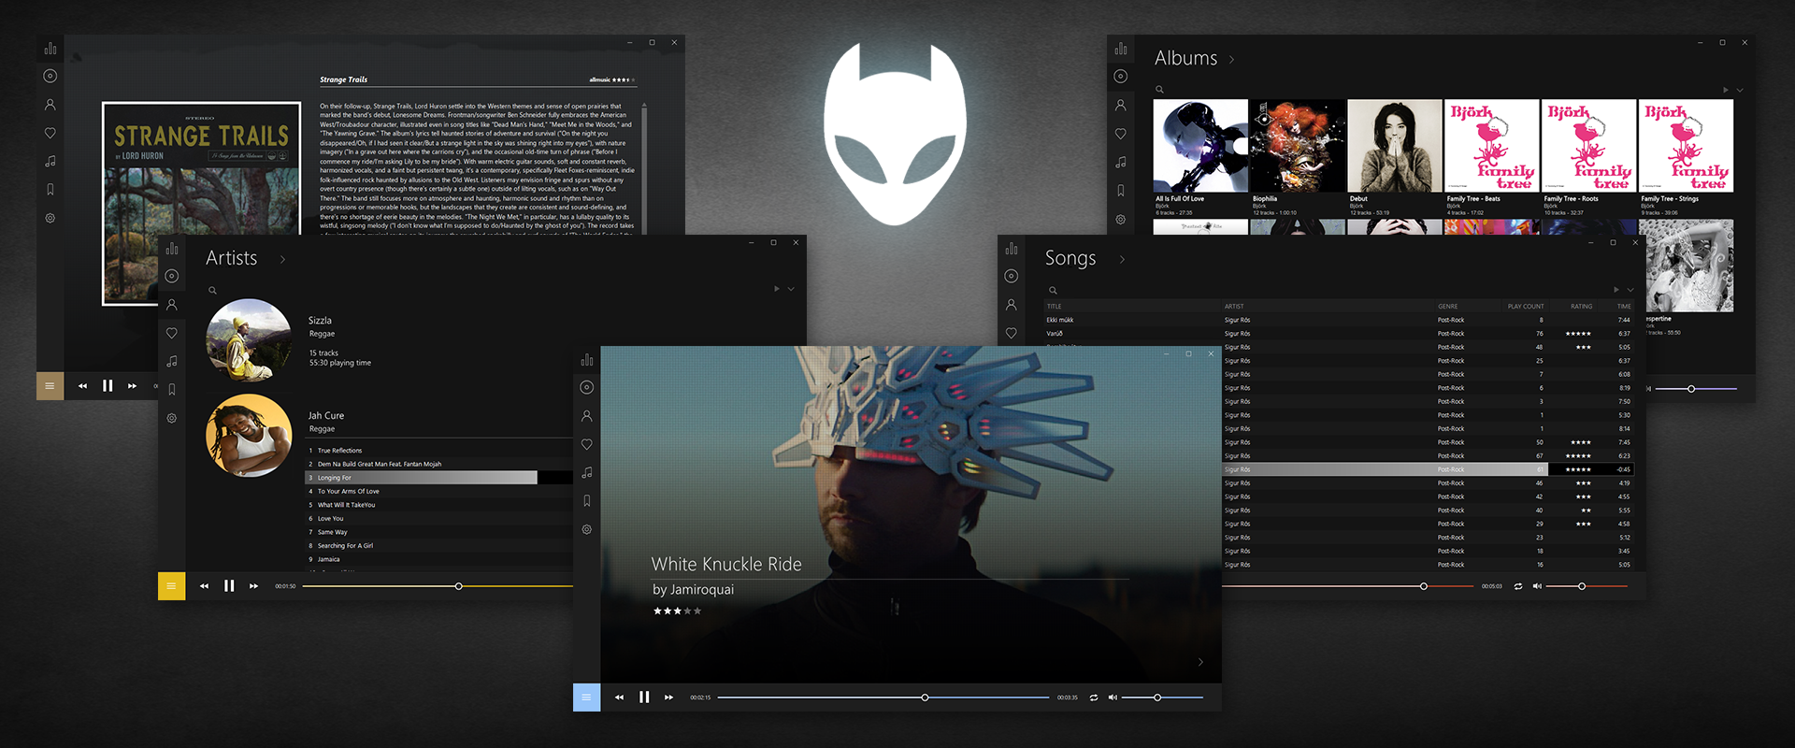This screenshot has width=1795, height=748.
Task: Sort Songs by RATING column header
Action: pyautogui.click(x=1582, y=307)
